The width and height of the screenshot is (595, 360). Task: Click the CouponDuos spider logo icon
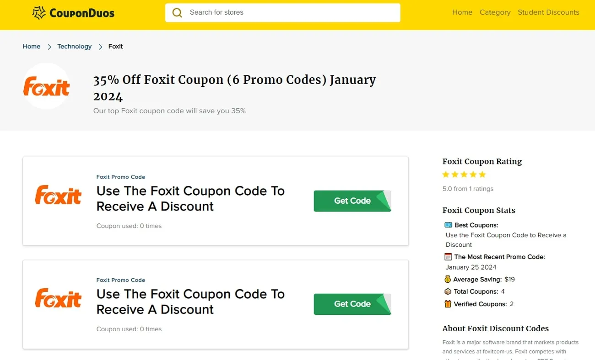point(38,12)
